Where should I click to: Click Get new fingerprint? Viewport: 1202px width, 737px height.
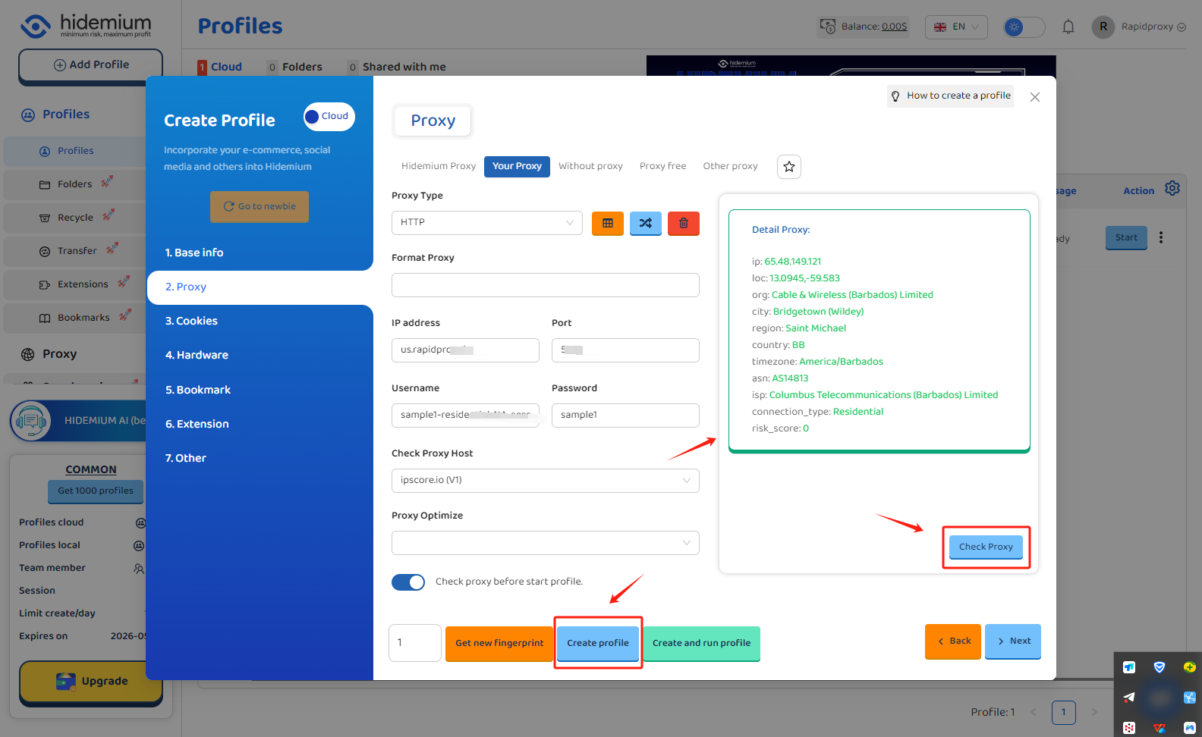[499, 643]
